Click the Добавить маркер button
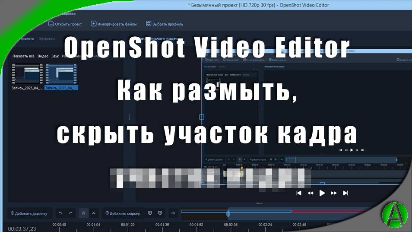The height and width of the screenshot is (232, 412). 123,213
